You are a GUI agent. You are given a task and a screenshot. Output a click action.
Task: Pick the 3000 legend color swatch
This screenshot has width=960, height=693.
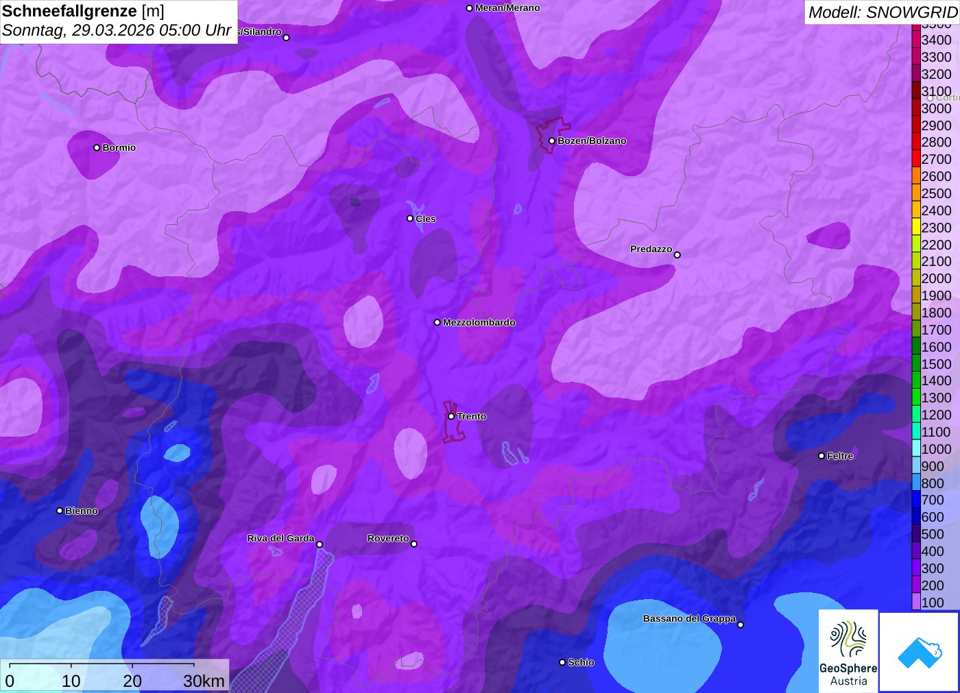coord(916,108)
